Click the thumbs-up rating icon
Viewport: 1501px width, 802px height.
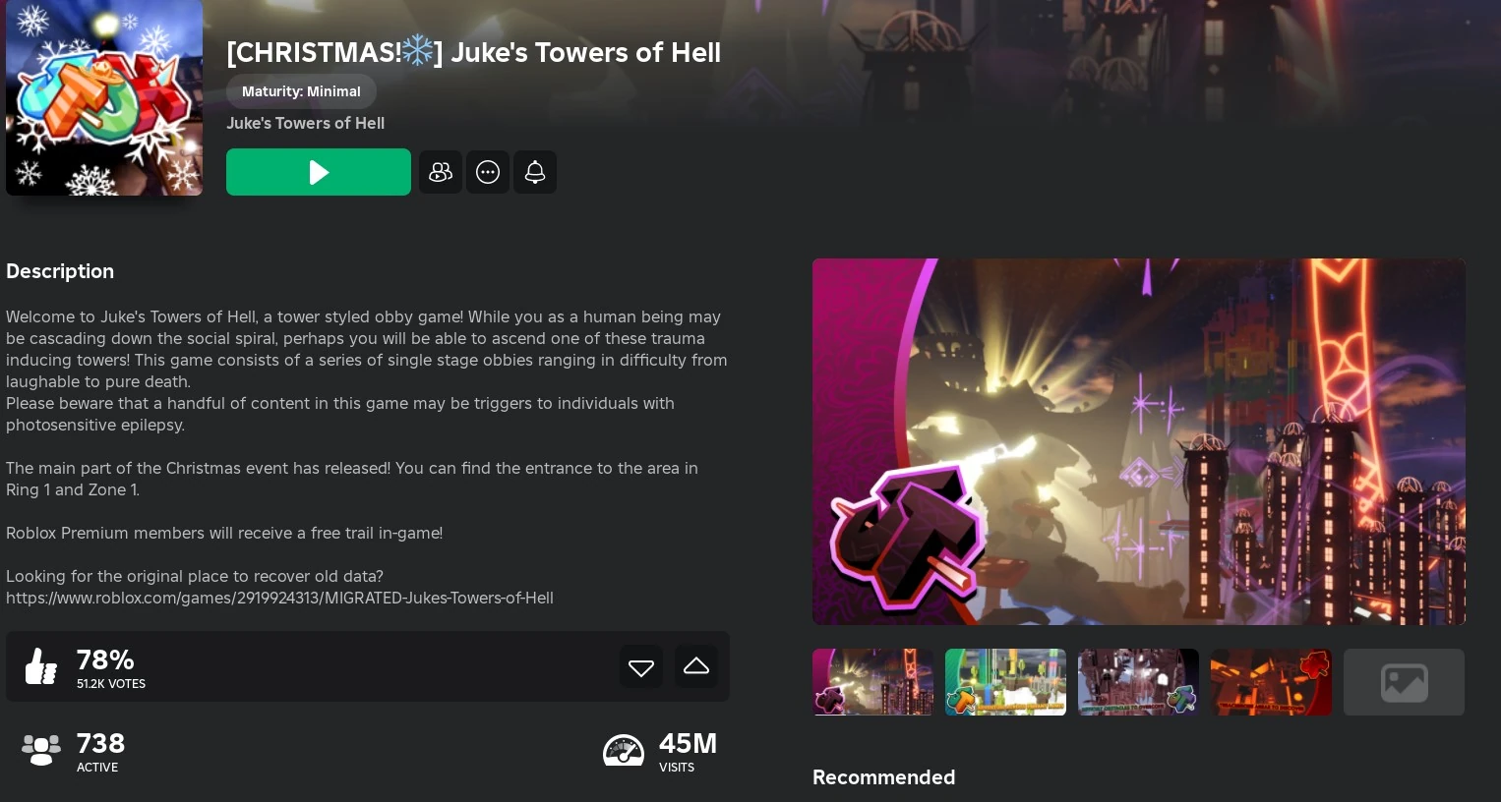(41, 666)
